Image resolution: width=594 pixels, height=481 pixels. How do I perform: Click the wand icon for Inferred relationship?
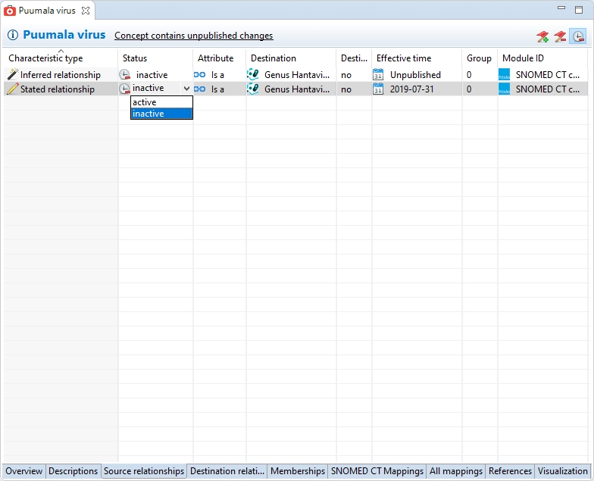12,75
